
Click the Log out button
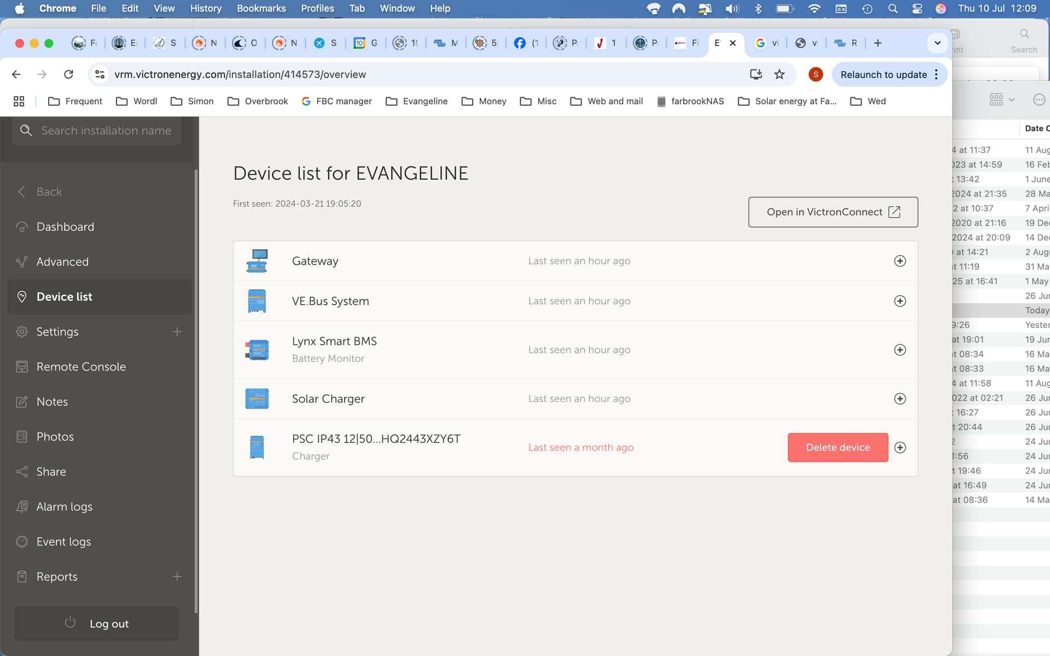pyautogui.click(x=96, y=624)
